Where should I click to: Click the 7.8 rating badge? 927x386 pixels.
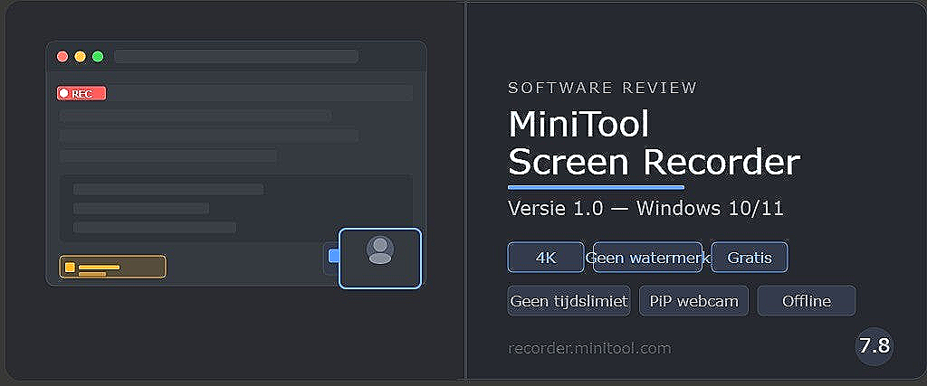(x=874, y=346)
